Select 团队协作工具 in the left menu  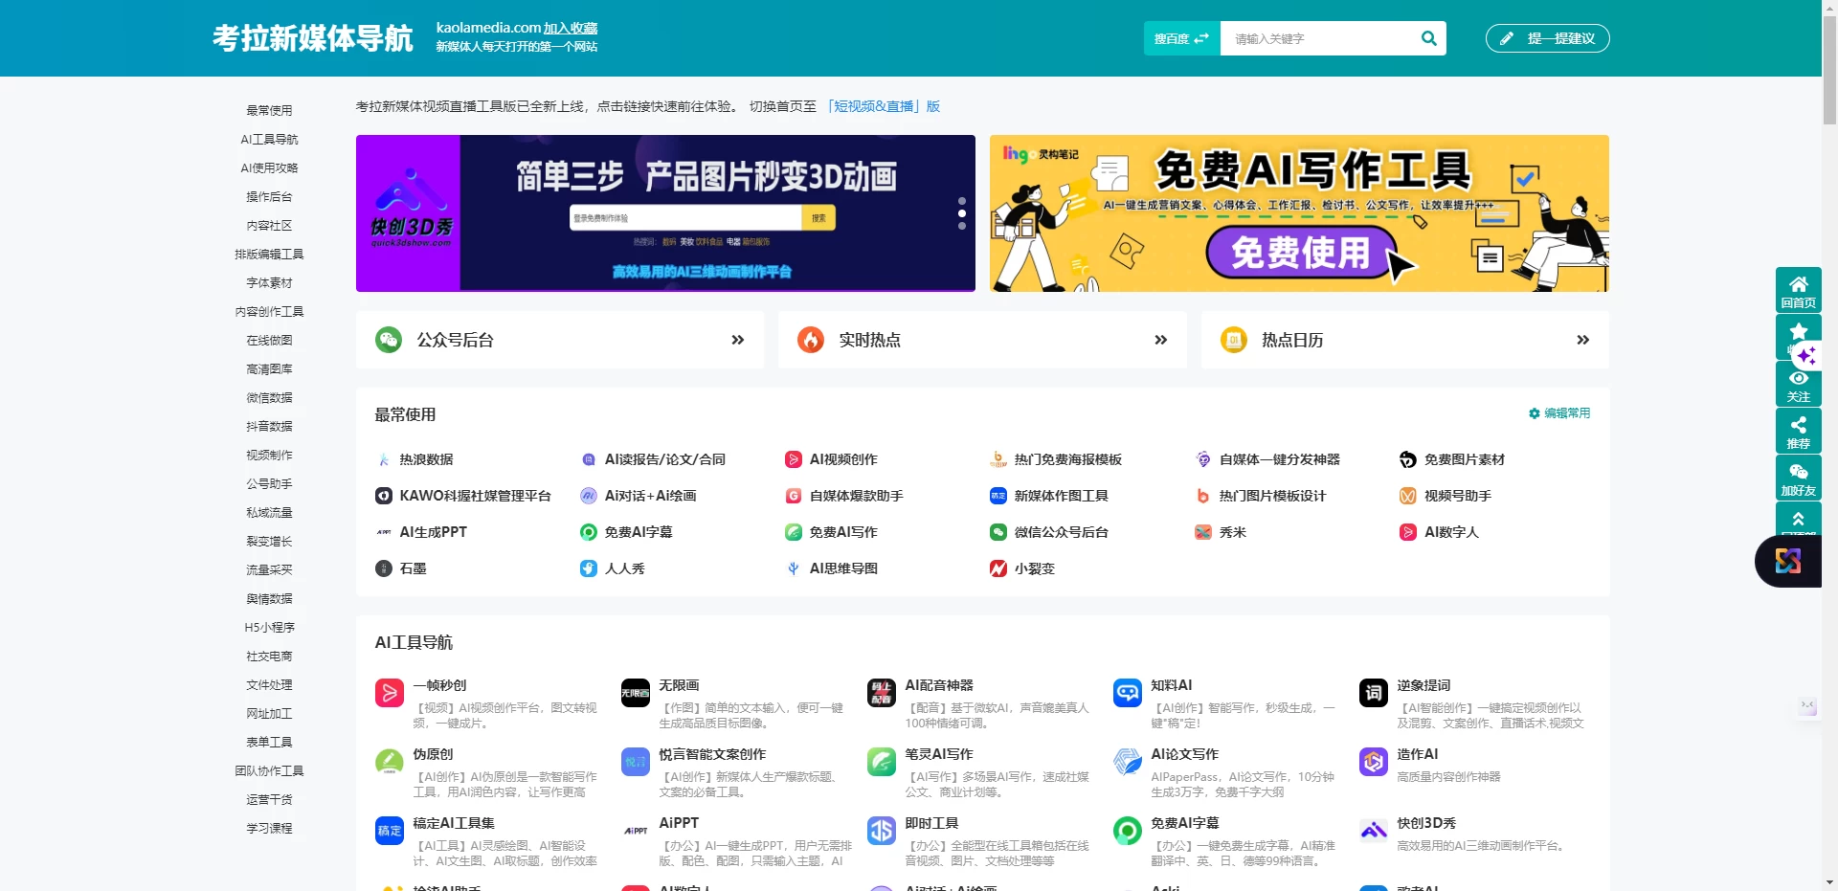(x=269, y=770)
